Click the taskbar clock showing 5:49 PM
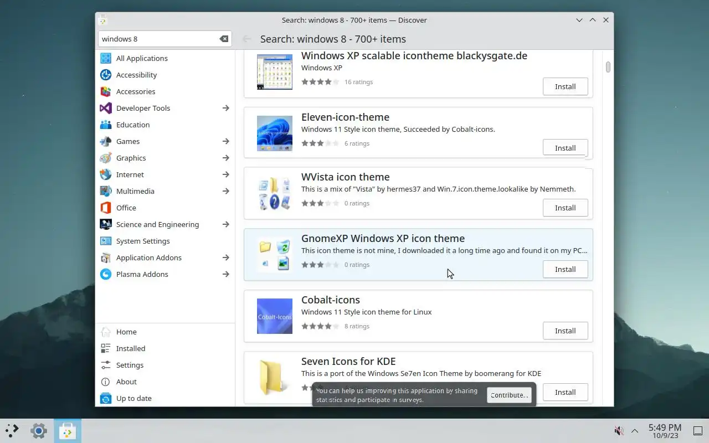 pyautogui.click(x=665, y=431)
